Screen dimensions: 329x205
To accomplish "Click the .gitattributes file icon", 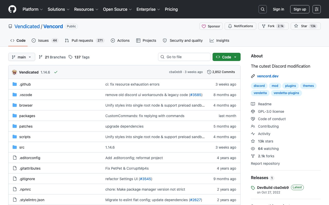I will point(15,168).
